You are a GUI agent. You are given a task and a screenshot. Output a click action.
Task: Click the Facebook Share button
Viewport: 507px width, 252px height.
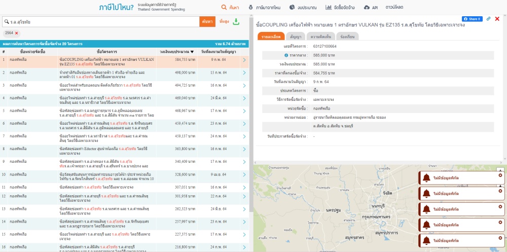(472, 19)
